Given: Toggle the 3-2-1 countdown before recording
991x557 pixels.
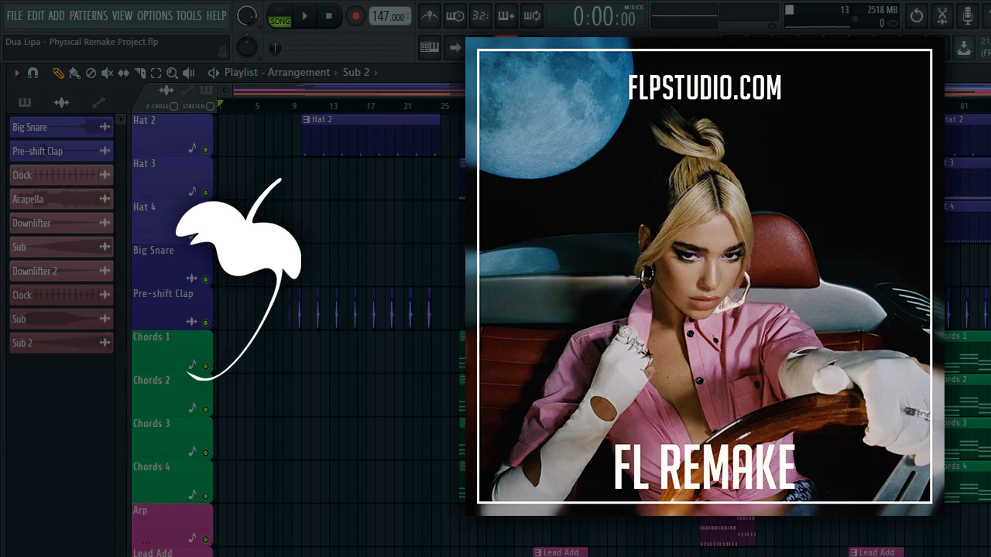Looking at the screenshot, I should tap(481, 15).
